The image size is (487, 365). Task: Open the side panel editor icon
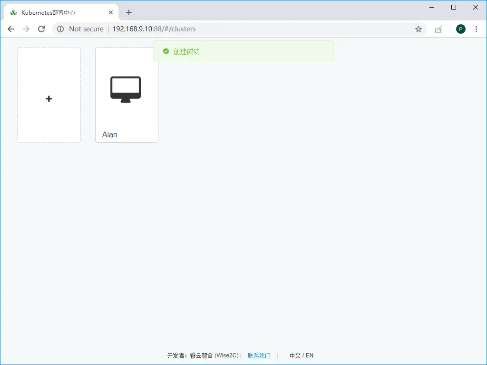pos(438,29)
